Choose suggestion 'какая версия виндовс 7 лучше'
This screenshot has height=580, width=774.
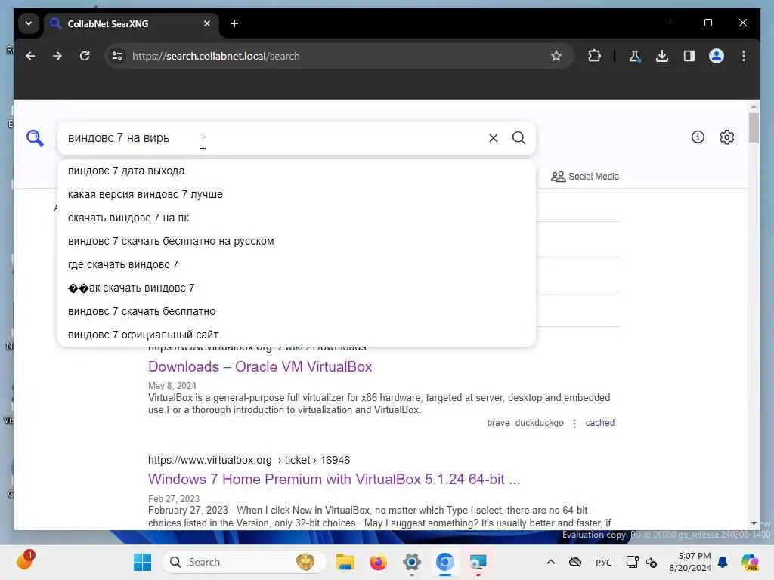[296, 194]
